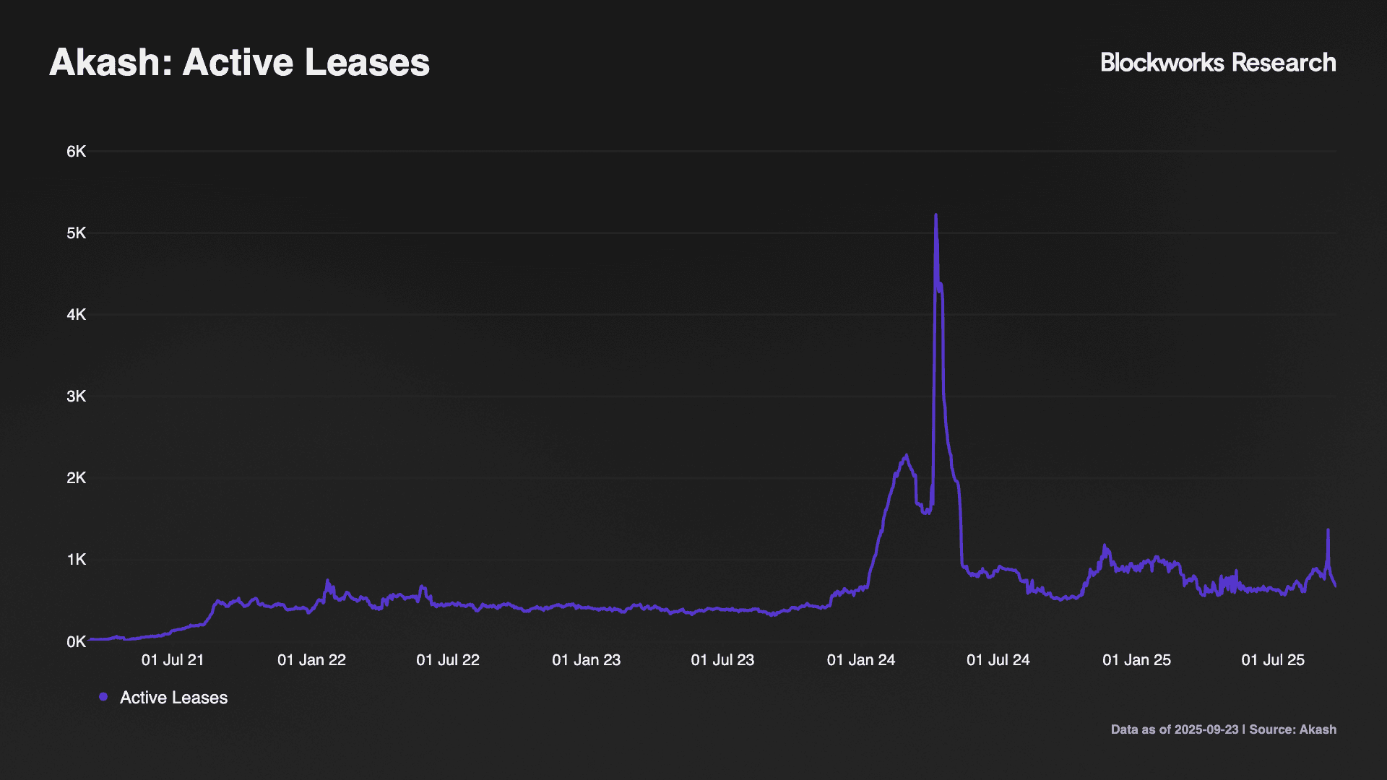The image size is (1387, 780).
Task: Click the 01 Jan 25 axis date
Action: 1136,660
